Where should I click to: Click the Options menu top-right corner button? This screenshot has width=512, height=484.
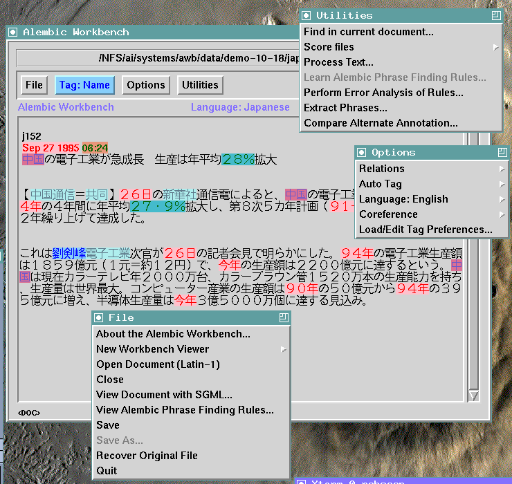(502, 152)
